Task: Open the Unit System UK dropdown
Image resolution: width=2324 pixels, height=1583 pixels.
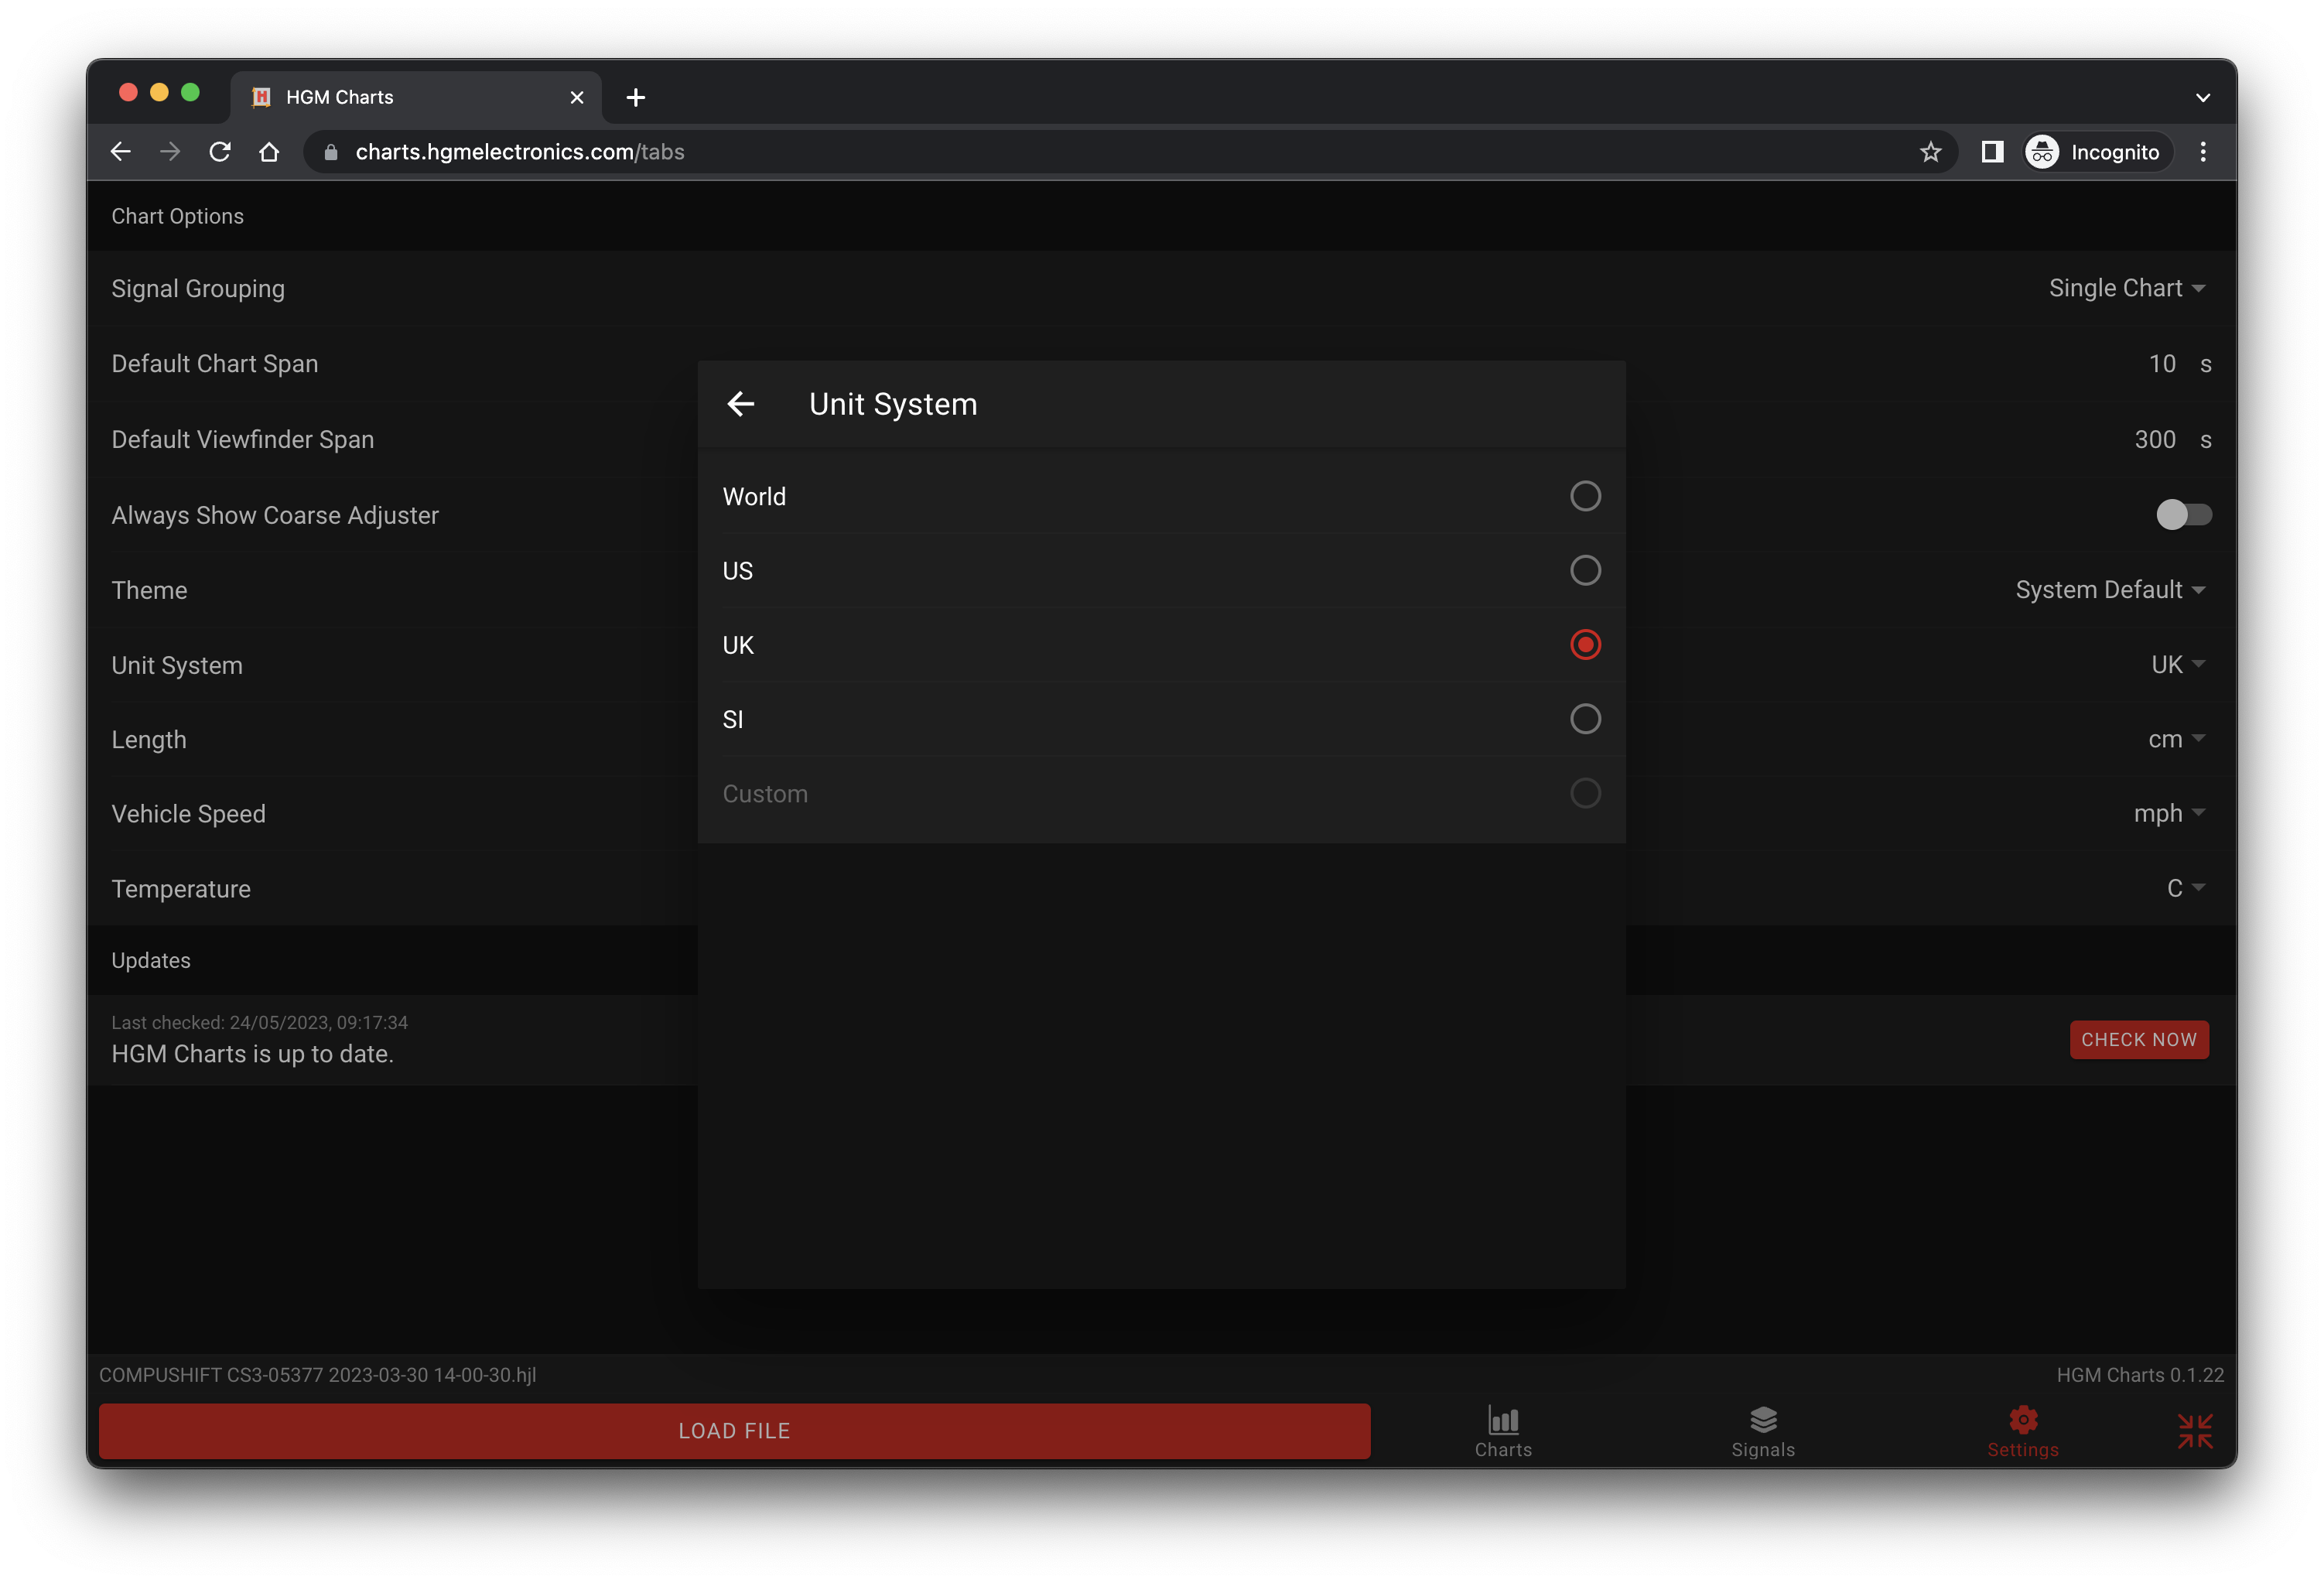Action: point(2178,665)
